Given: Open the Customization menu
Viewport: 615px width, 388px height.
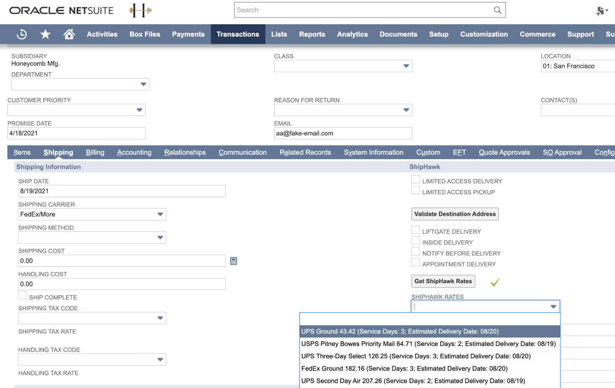Looking at the screenshot, I should 484,34.
